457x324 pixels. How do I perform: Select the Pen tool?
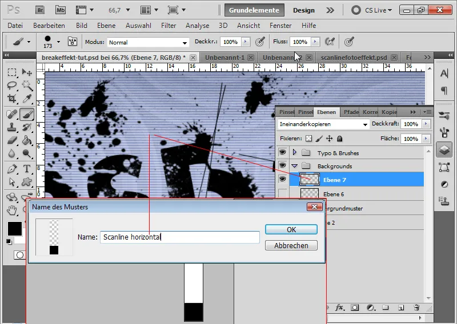(11, 169)
